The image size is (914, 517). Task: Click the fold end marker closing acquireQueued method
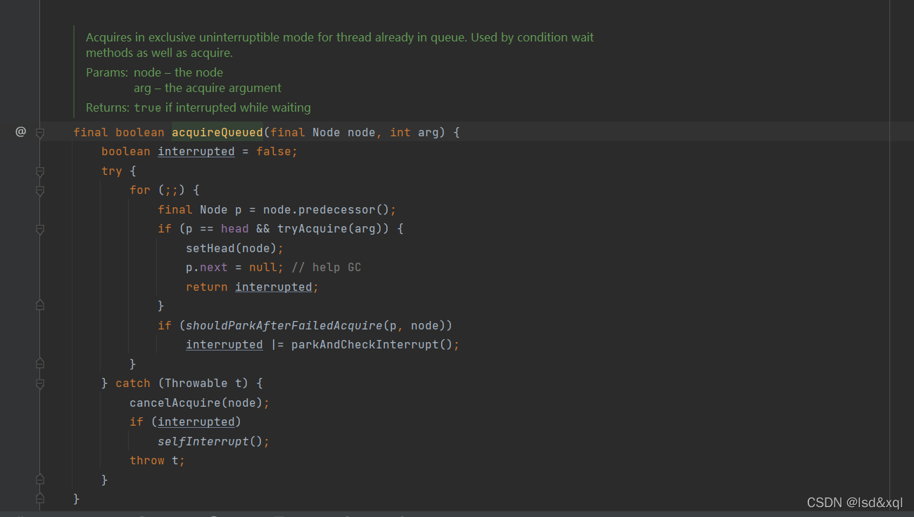point(40,498)
